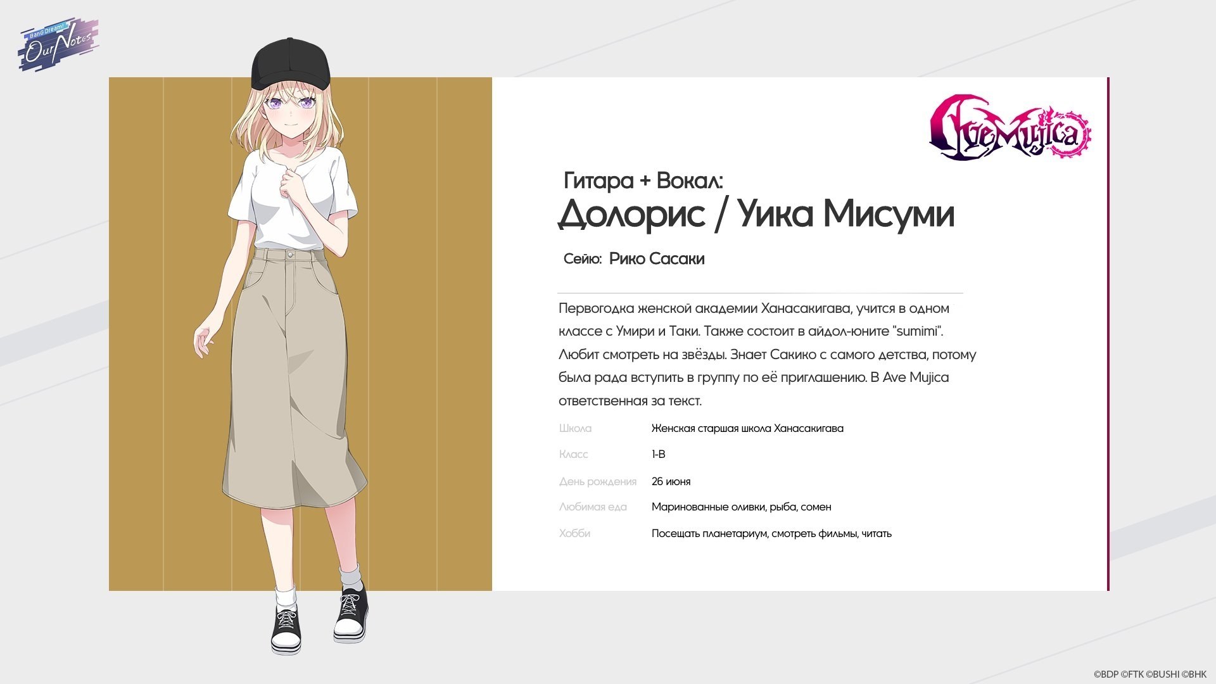Click the description line starting 'Любит смотреть на звёзды'
This screenshot has height=684, width=1216.
point(767,355)
